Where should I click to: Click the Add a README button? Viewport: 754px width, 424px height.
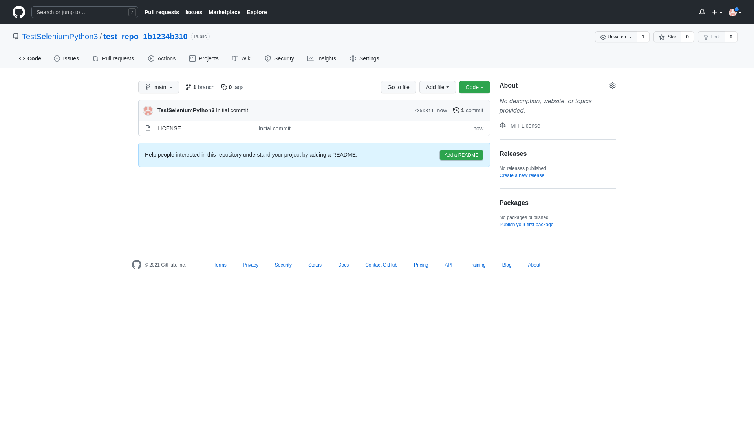(x=461, y=155)
